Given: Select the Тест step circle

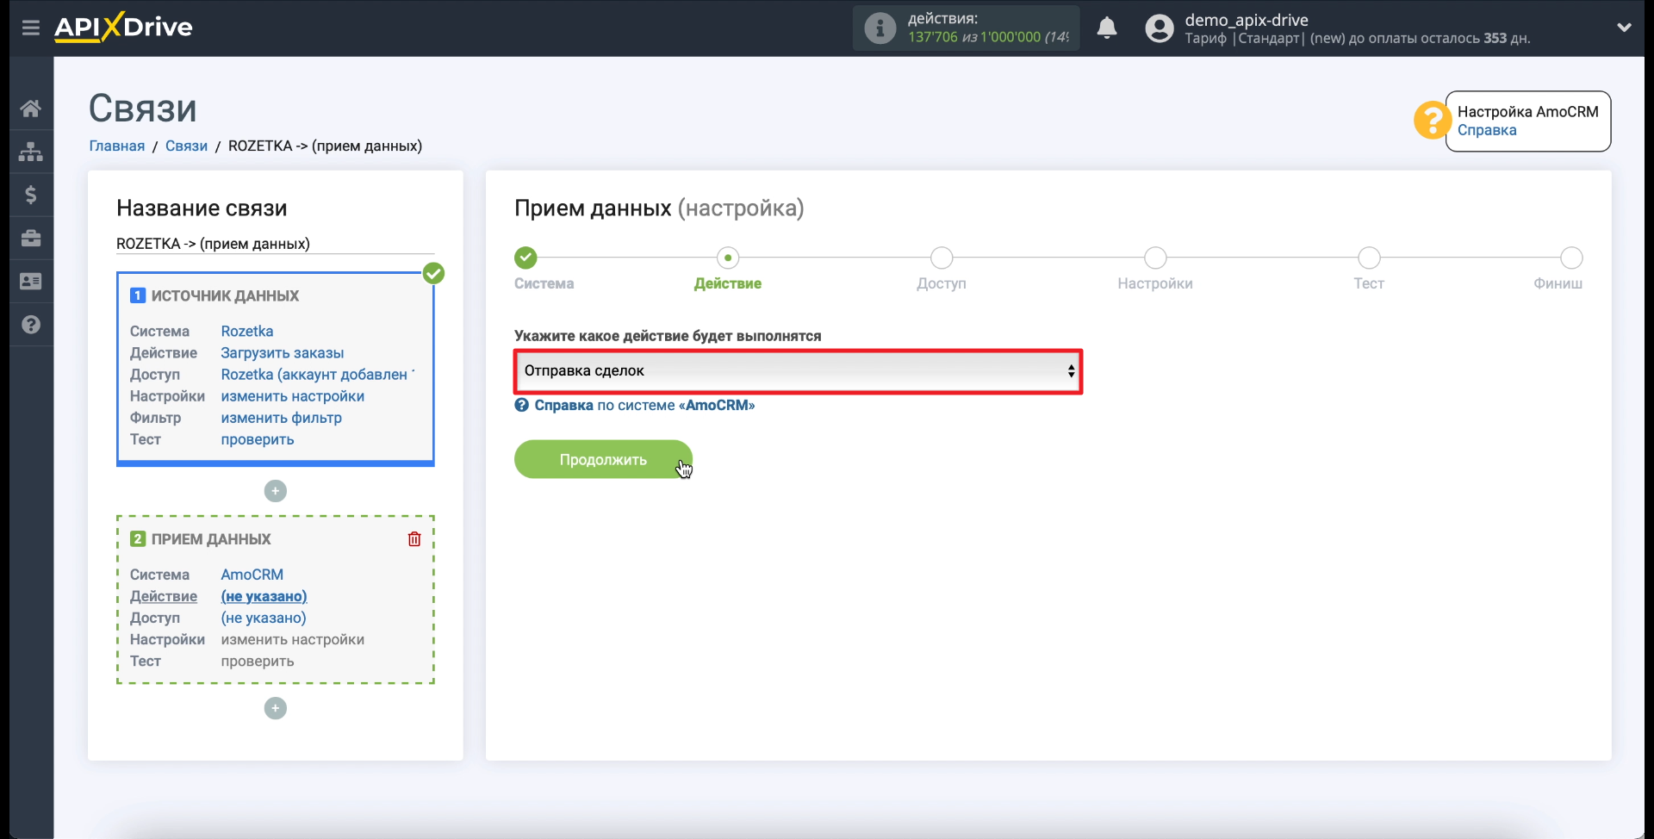Looking at the screenshot, I should (1369, 258).
